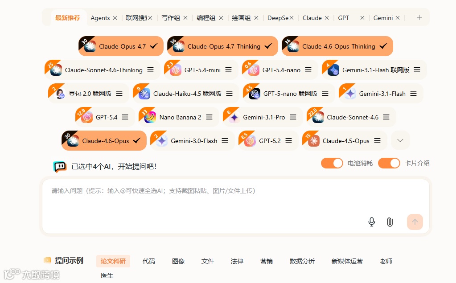Click the GPT-5.2 model logo
This screenshot has width=456, height=283.
coord(250,141)
